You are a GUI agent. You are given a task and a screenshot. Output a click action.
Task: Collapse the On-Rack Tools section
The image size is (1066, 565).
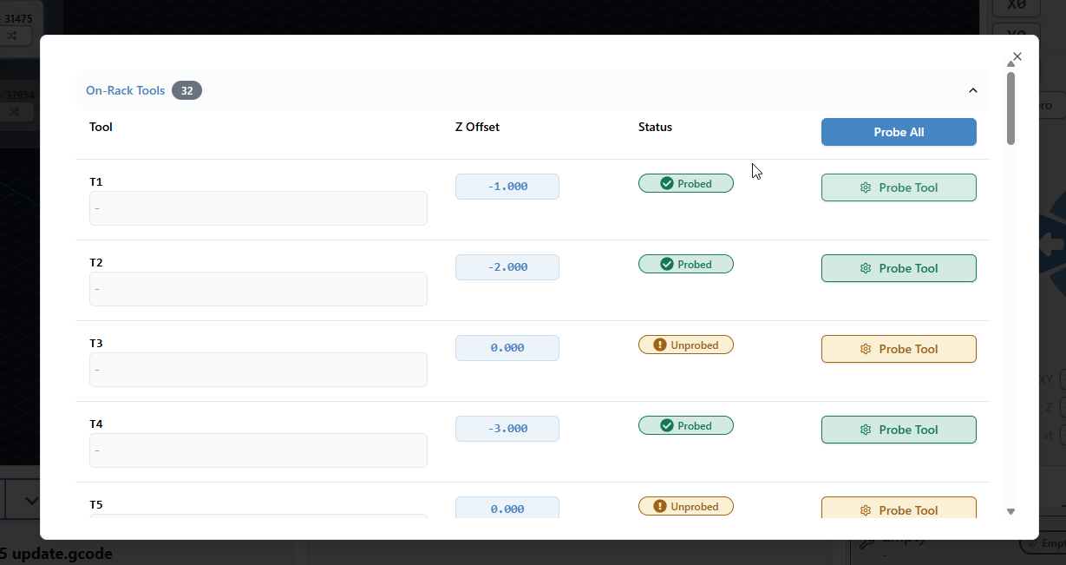point(972,90)
